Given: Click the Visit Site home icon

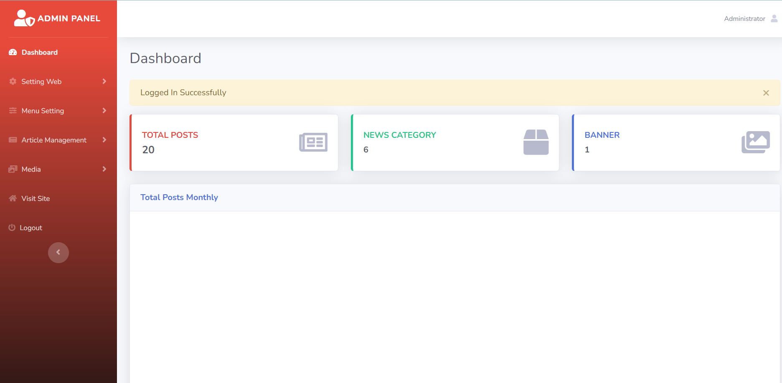Looking at the screenshot, I should [13, 198].
